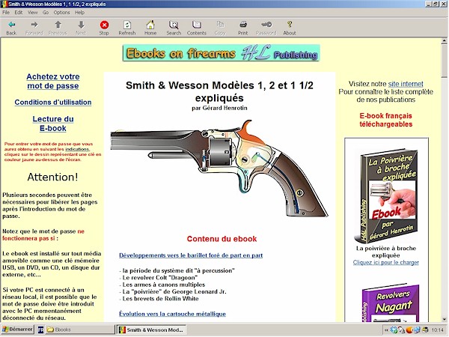
Task: Click the first blue globe tray icon
Action: point(394,330)
